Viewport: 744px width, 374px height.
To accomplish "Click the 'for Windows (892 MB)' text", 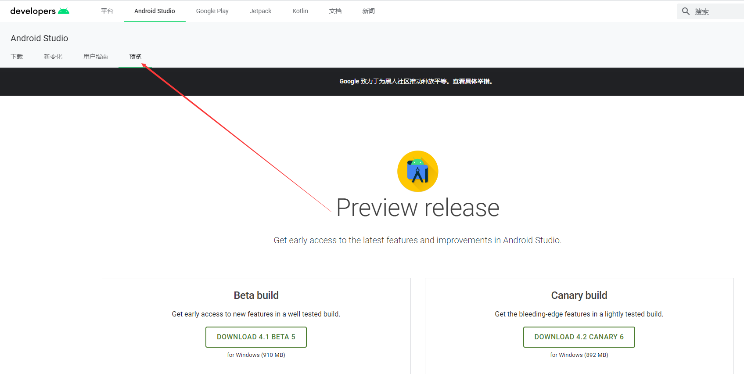I will coord(579,355).
